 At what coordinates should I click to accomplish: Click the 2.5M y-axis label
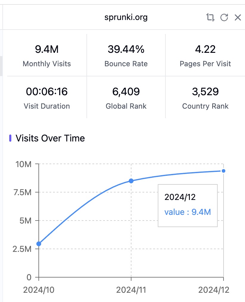click(22, 249)
